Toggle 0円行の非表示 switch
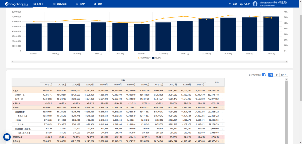Image resolution: width=302 pixels, height=144 pixels. pos(264,75)
